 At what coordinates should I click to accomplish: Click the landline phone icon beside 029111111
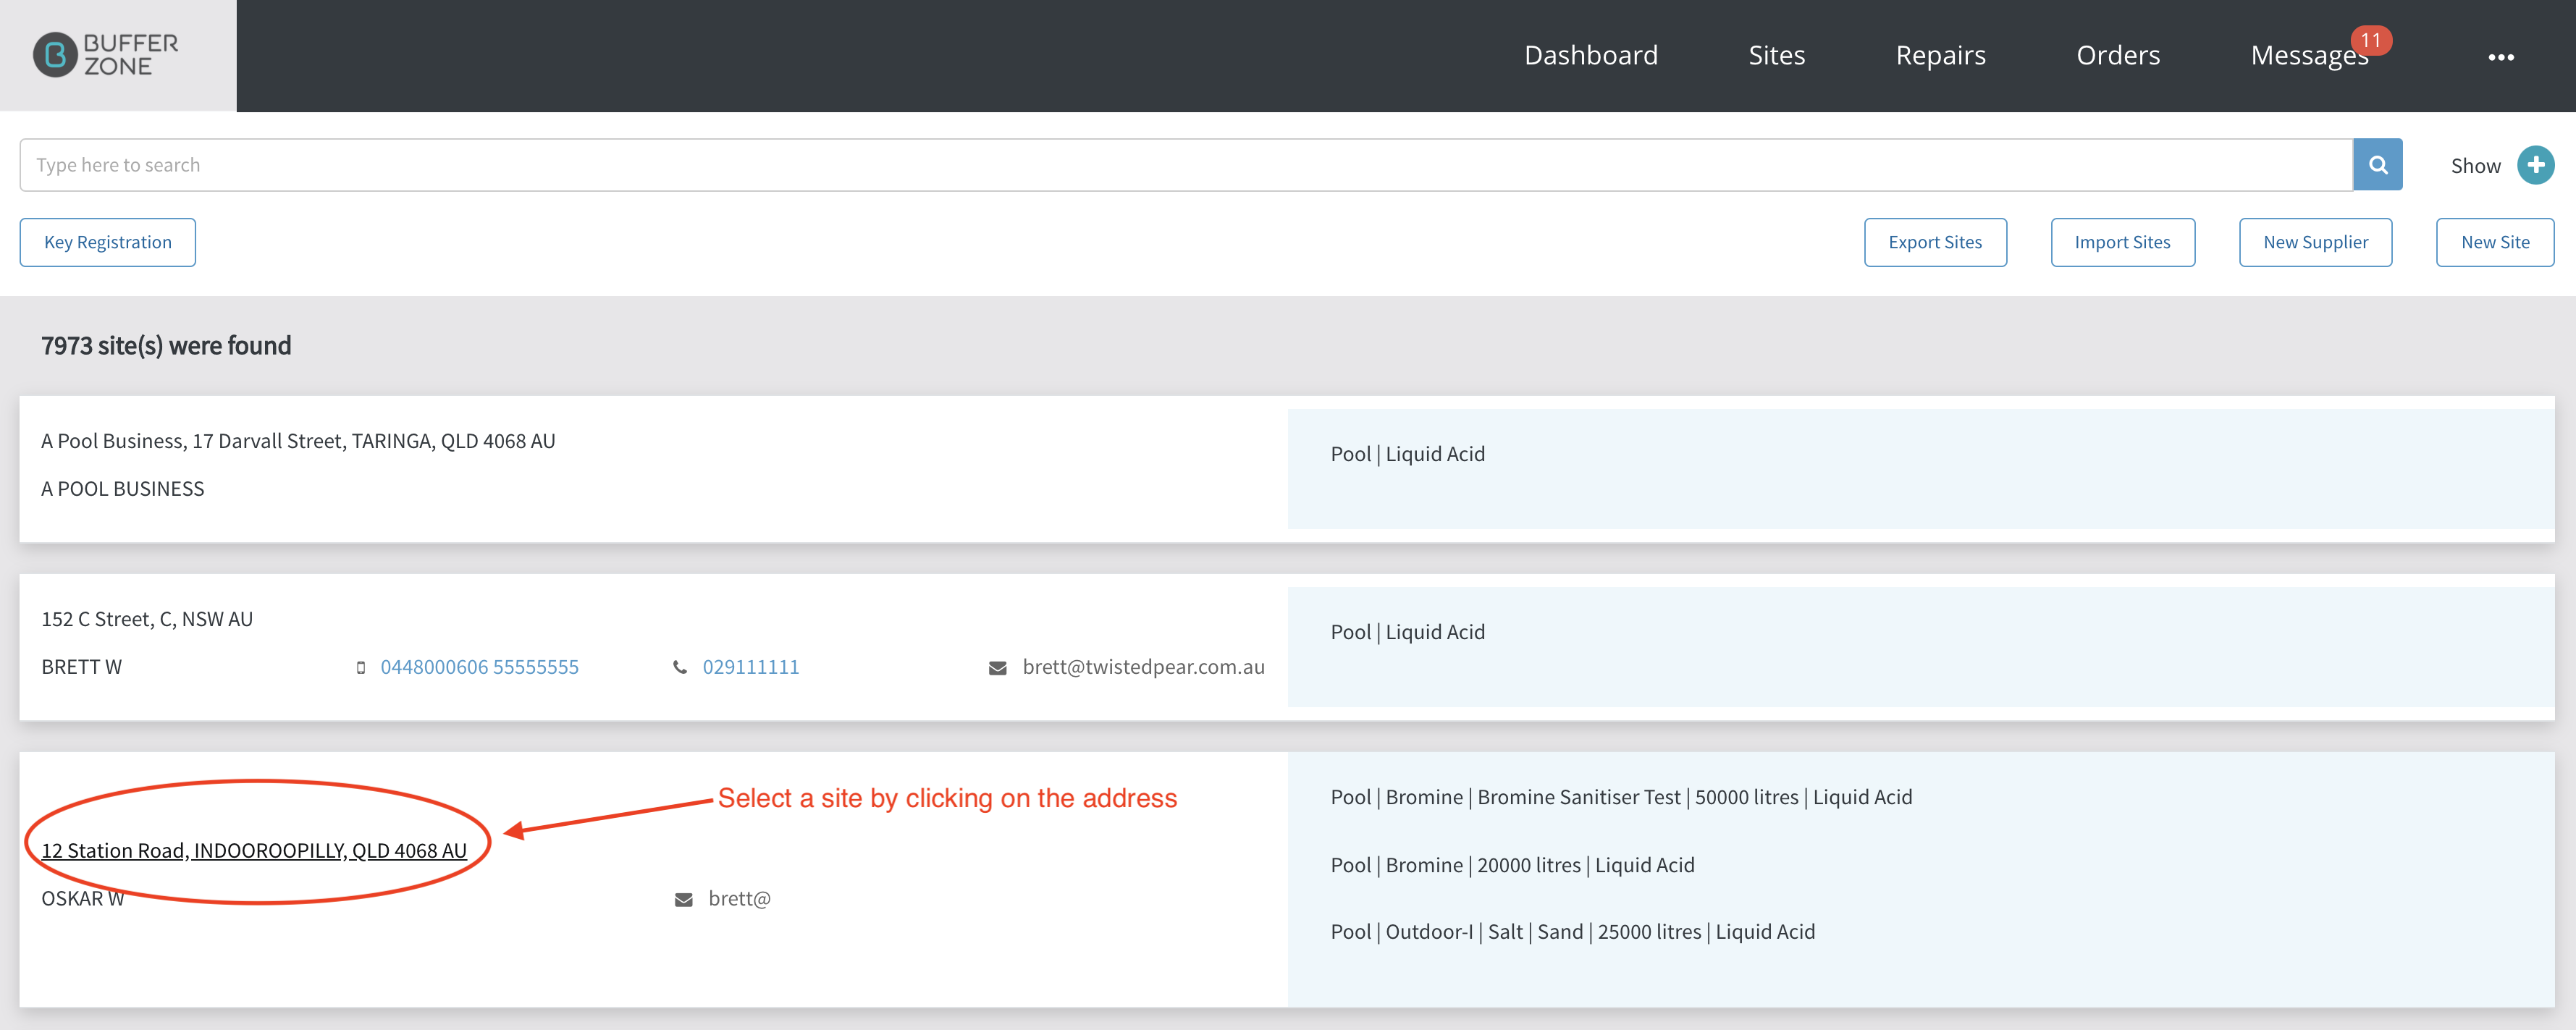click(680, 667)
